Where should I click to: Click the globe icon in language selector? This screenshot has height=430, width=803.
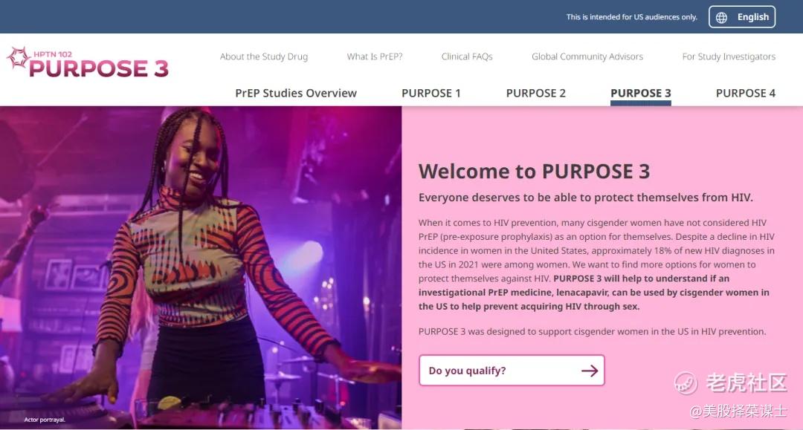[x=721, y=17]
